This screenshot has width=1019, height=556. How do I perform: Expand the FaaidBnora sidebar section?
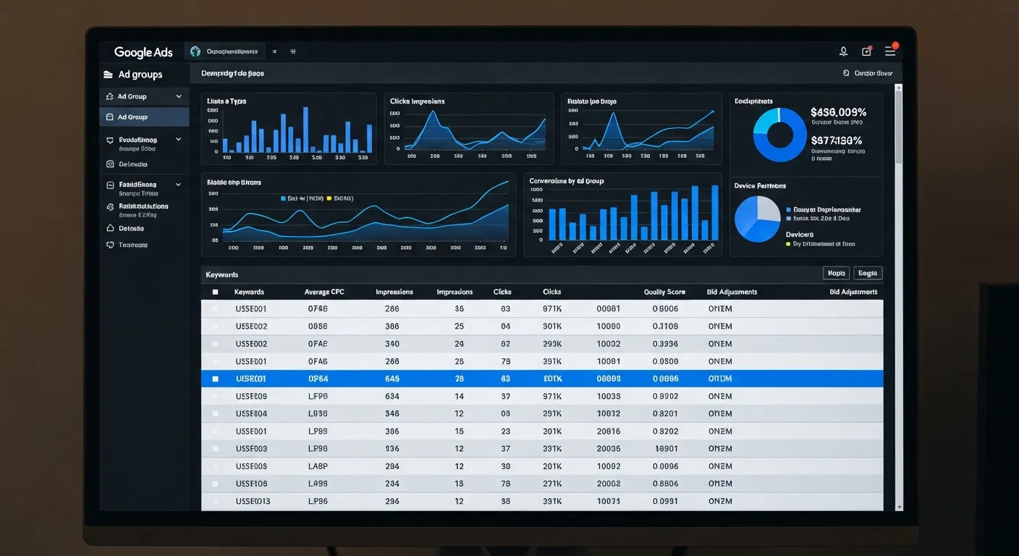178,185
